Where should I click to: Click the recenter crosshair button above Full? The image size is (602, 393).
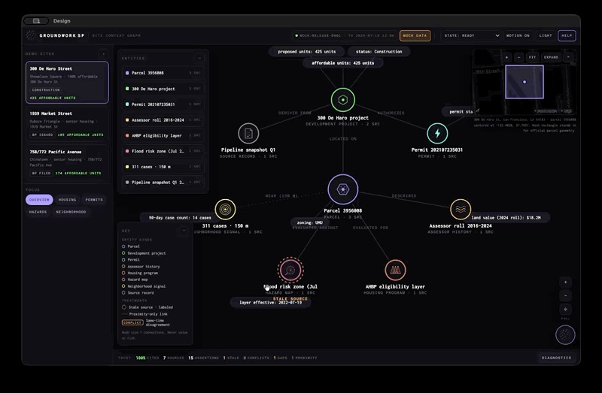point(565,309)
